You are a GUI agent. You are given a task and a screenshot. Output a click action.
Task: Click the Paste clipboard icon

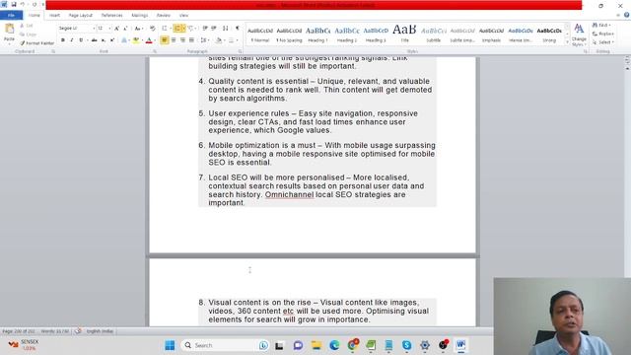9,29
